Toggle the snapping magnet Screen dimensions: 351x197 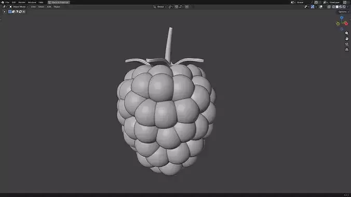177,7
